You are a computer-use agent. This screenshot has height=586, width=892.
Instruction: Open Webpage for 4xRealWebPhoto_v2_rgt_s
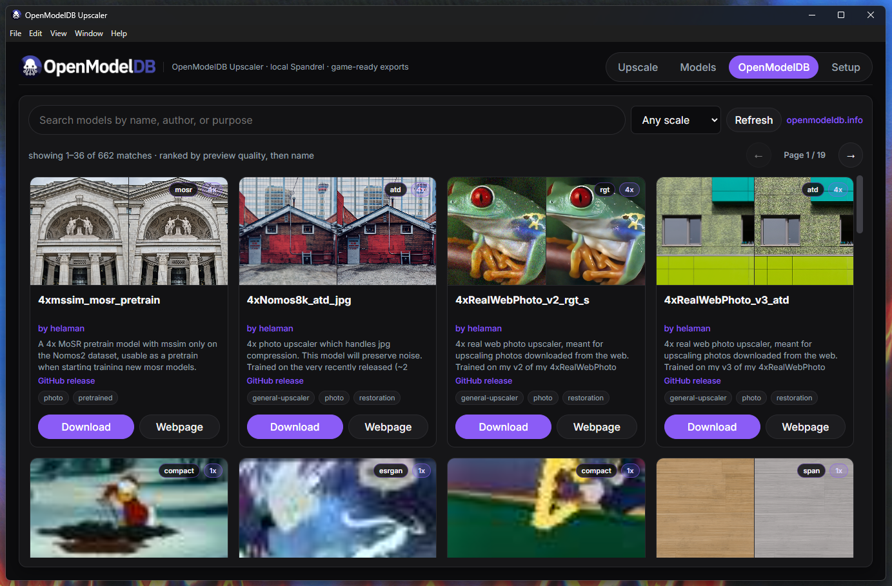597,427
